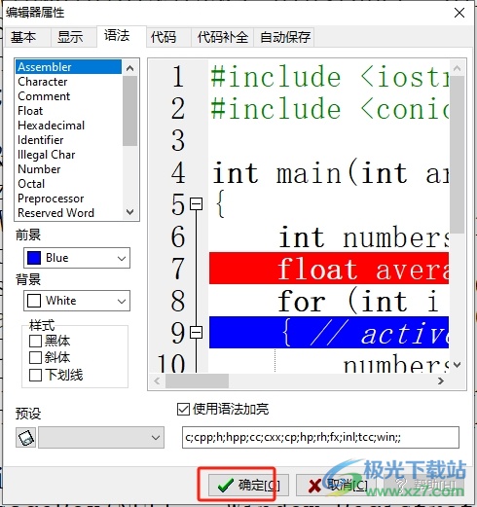
Task: Open the 预设 preset dropdown
Action: click(101, 438)
